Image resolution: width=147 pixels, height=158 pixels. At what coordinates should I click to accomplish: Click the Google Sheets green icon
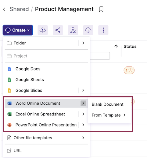(9, 80)
